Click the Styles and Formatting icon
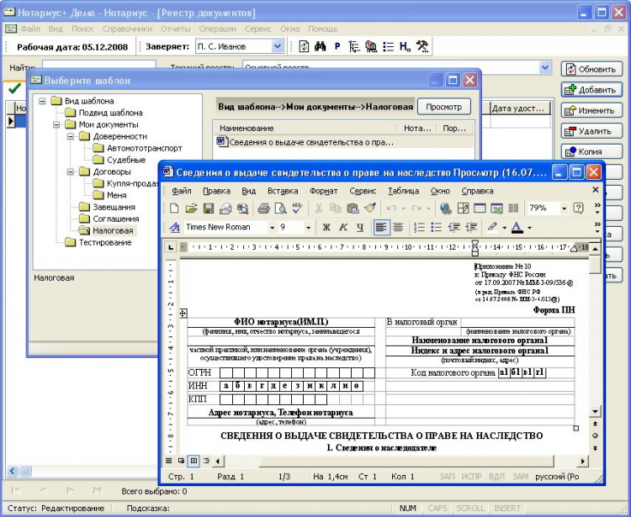631x517 pixels. 174,228
